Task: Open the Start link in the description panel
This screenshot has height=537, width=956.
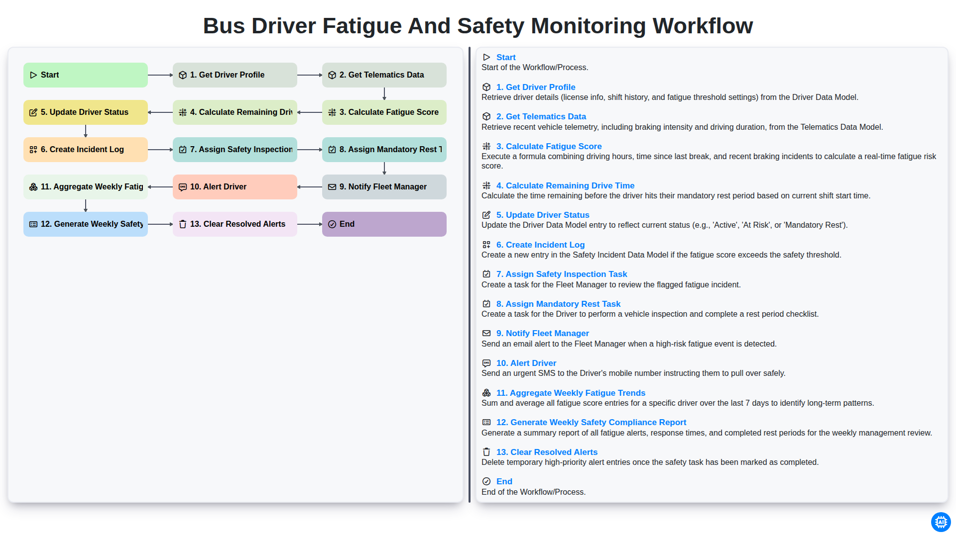Action: point(506,58)
